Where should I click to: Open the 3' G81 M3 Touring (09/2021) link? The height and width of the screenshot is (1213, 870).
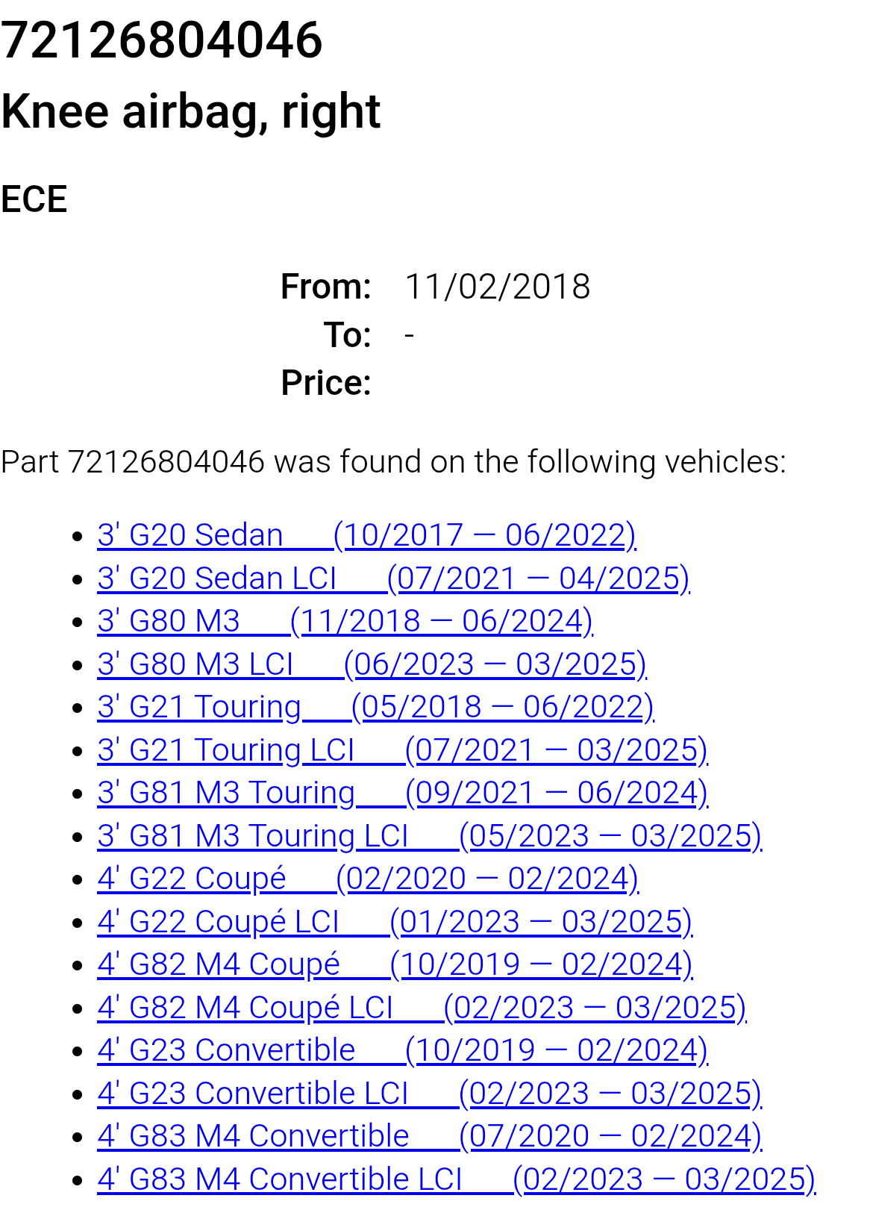[401, 793]
